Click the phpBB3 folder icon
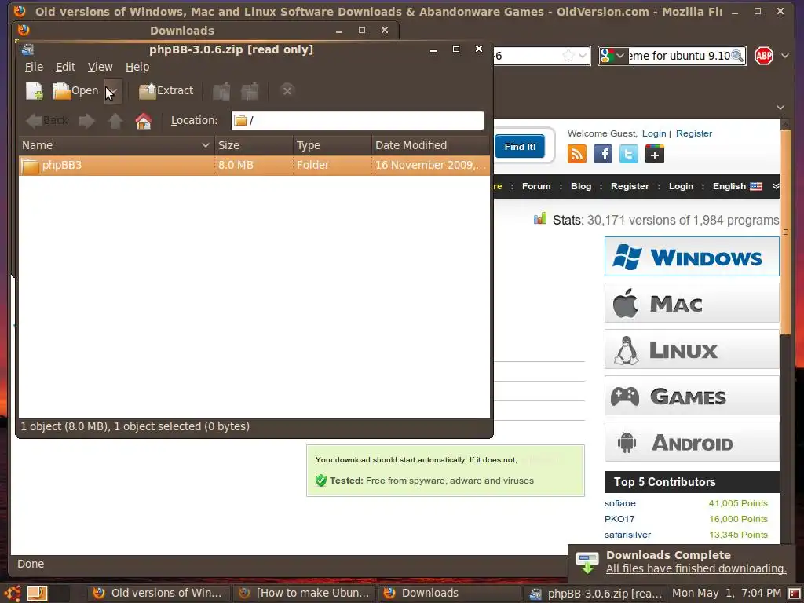 click(x=30, y=166)
